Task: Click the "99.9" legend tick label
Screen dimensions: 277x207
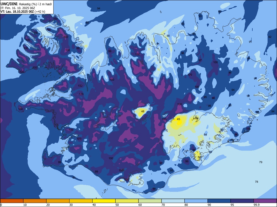Action: (257, 205)
